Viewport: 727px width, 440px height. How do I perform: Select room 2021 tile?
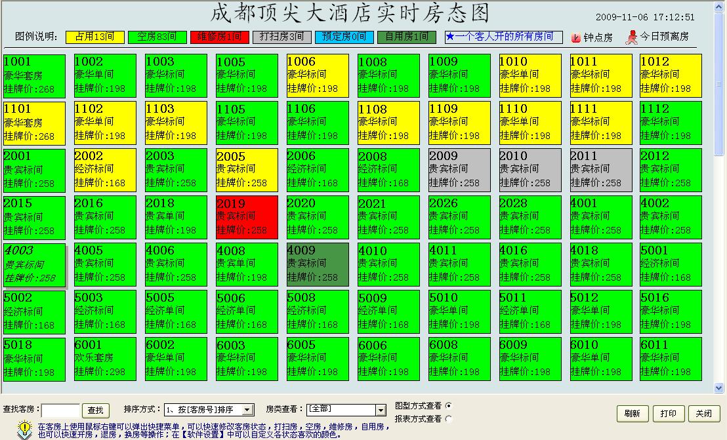pos(388,217)
